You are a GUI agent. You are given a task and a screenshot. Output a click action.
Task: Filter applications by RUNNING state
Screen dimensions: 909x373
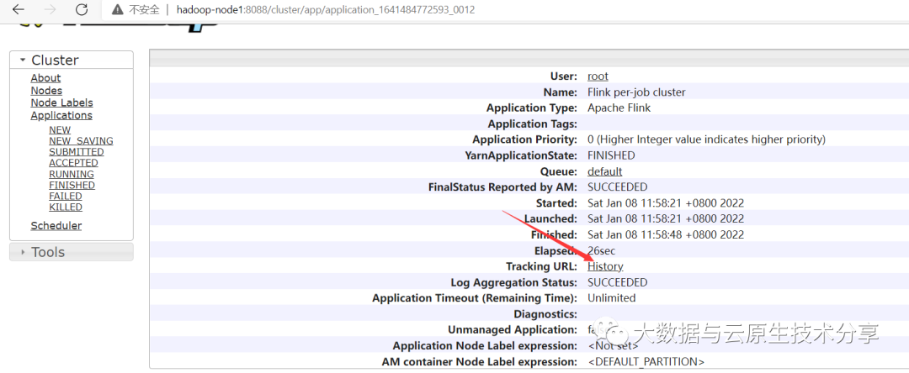tap(72, 174)
